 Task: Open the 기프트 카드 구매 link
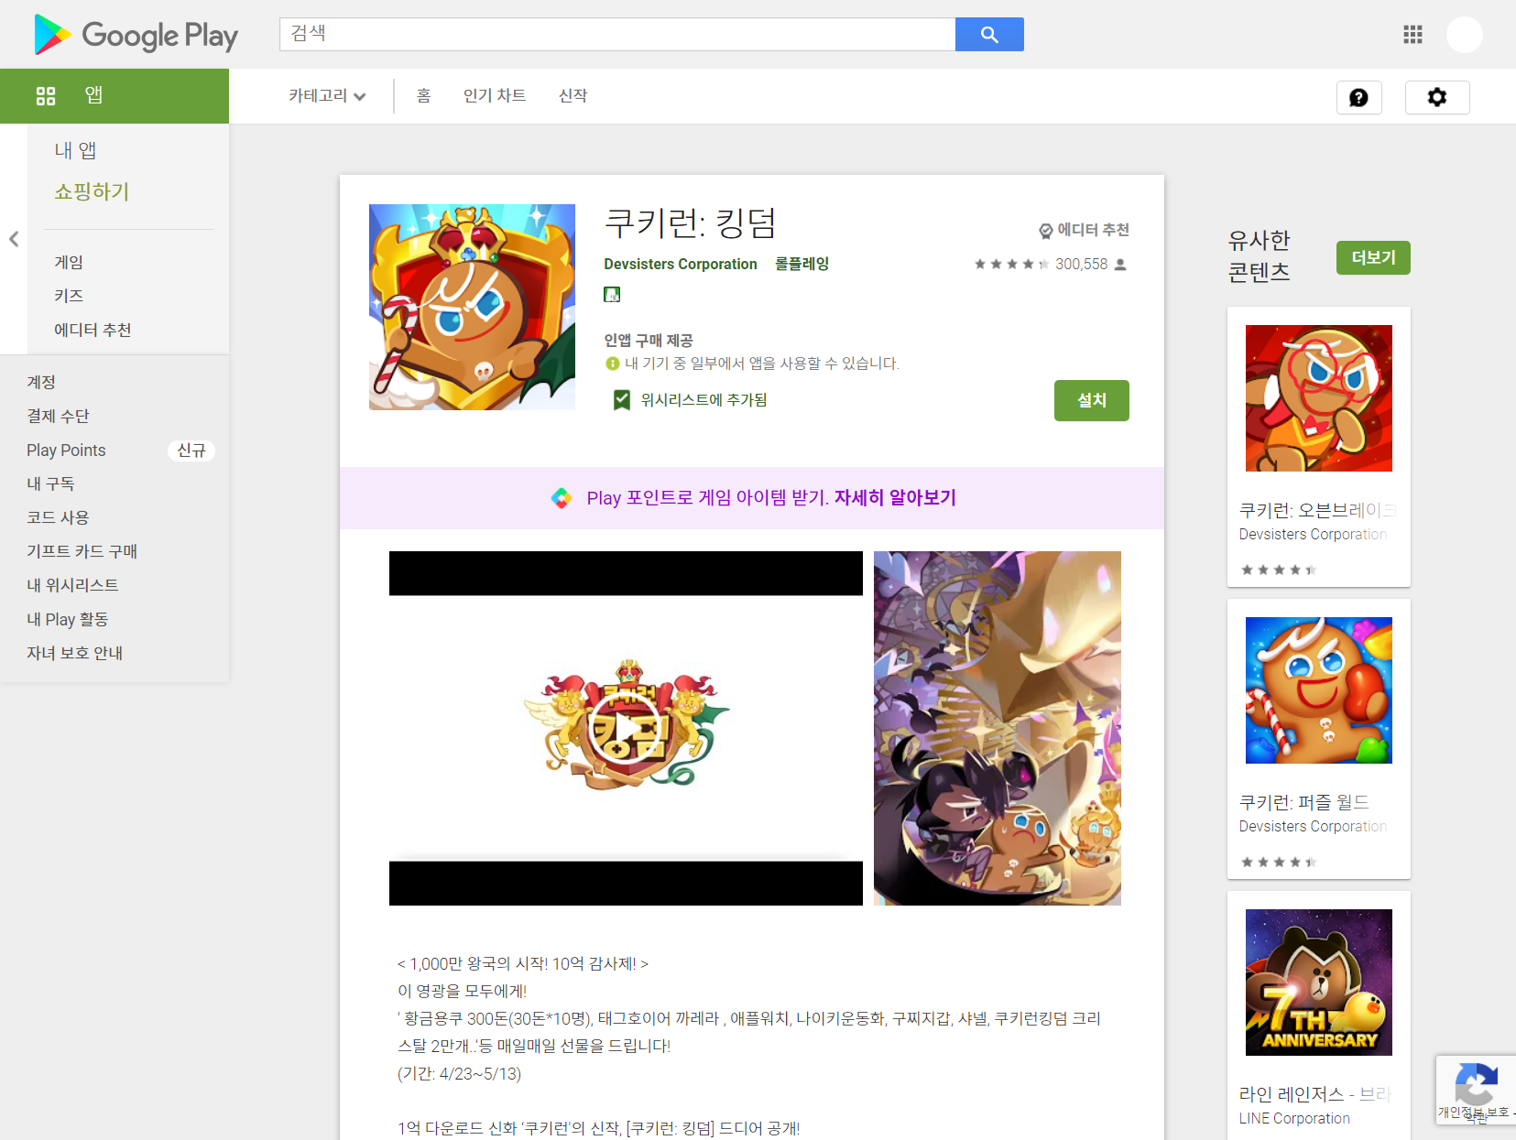click(82, 552)
